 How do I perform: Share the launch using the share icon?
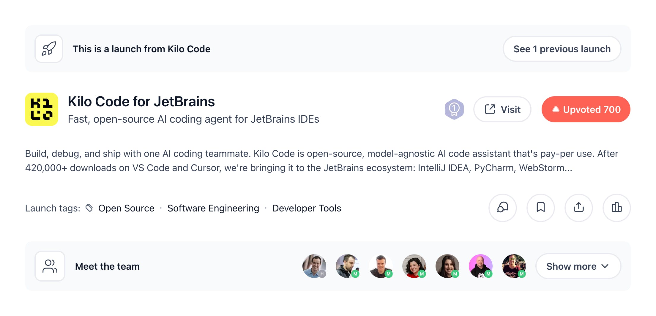579,208
